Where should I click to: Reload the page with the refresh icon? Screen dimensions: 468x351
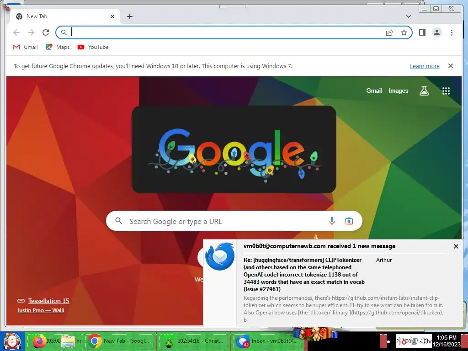point(46,32)
